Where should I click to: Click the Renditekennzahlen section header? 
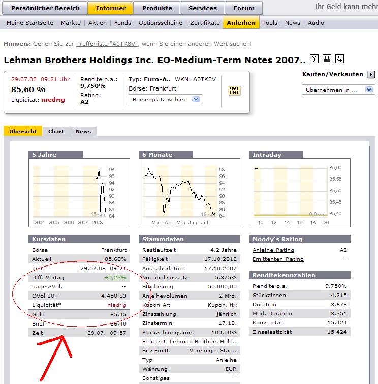coord(300,275)
